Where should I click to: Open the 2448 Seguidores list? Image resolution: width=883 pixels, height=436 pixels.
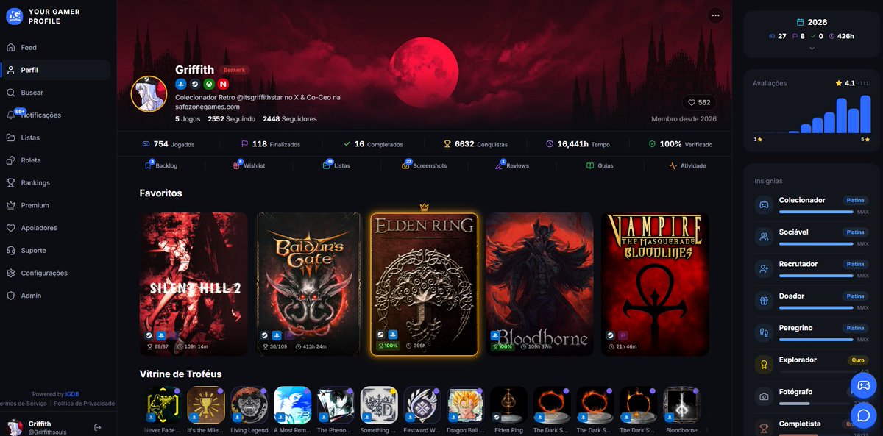point(290,118)
